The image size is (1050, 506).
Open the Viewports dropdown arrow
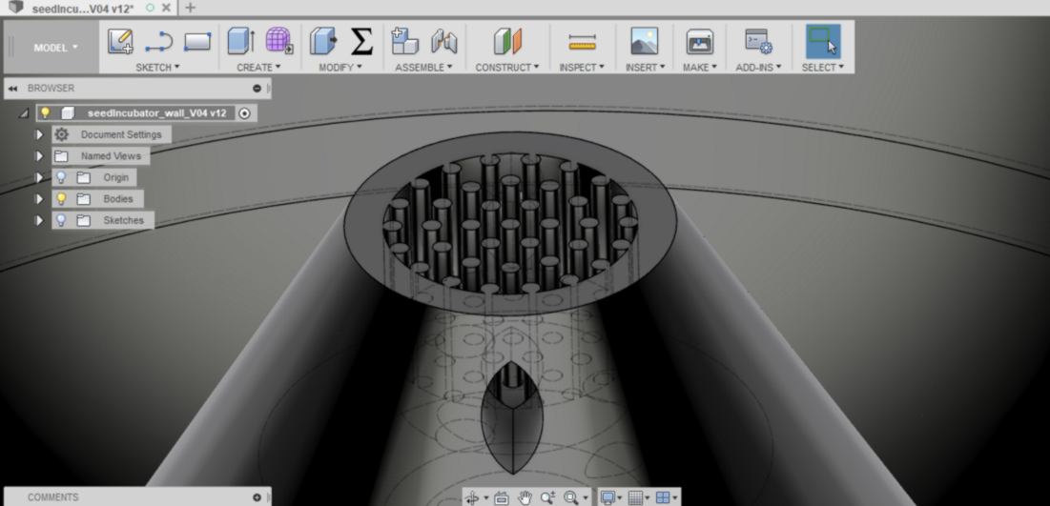[675, 498]
